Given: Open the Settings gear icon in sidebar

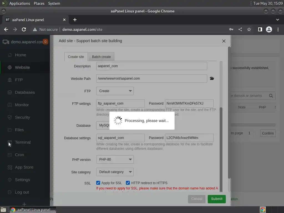Looking at the screenshot, I should click(x=10, y=180).
